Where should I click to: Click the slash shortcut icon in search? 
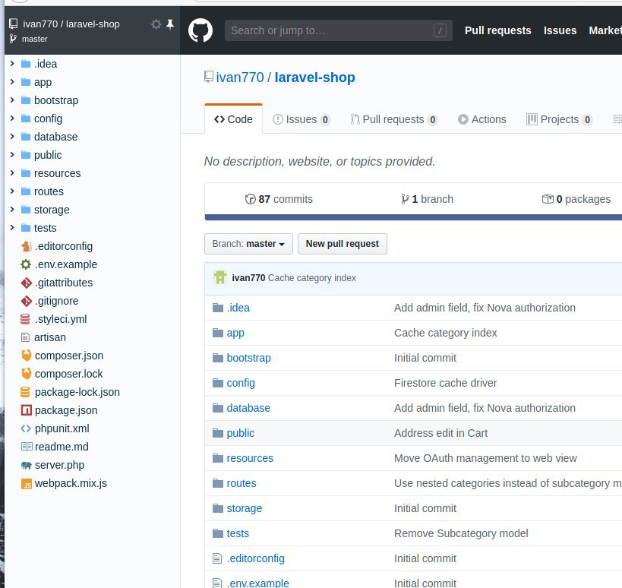click(440, 30)
